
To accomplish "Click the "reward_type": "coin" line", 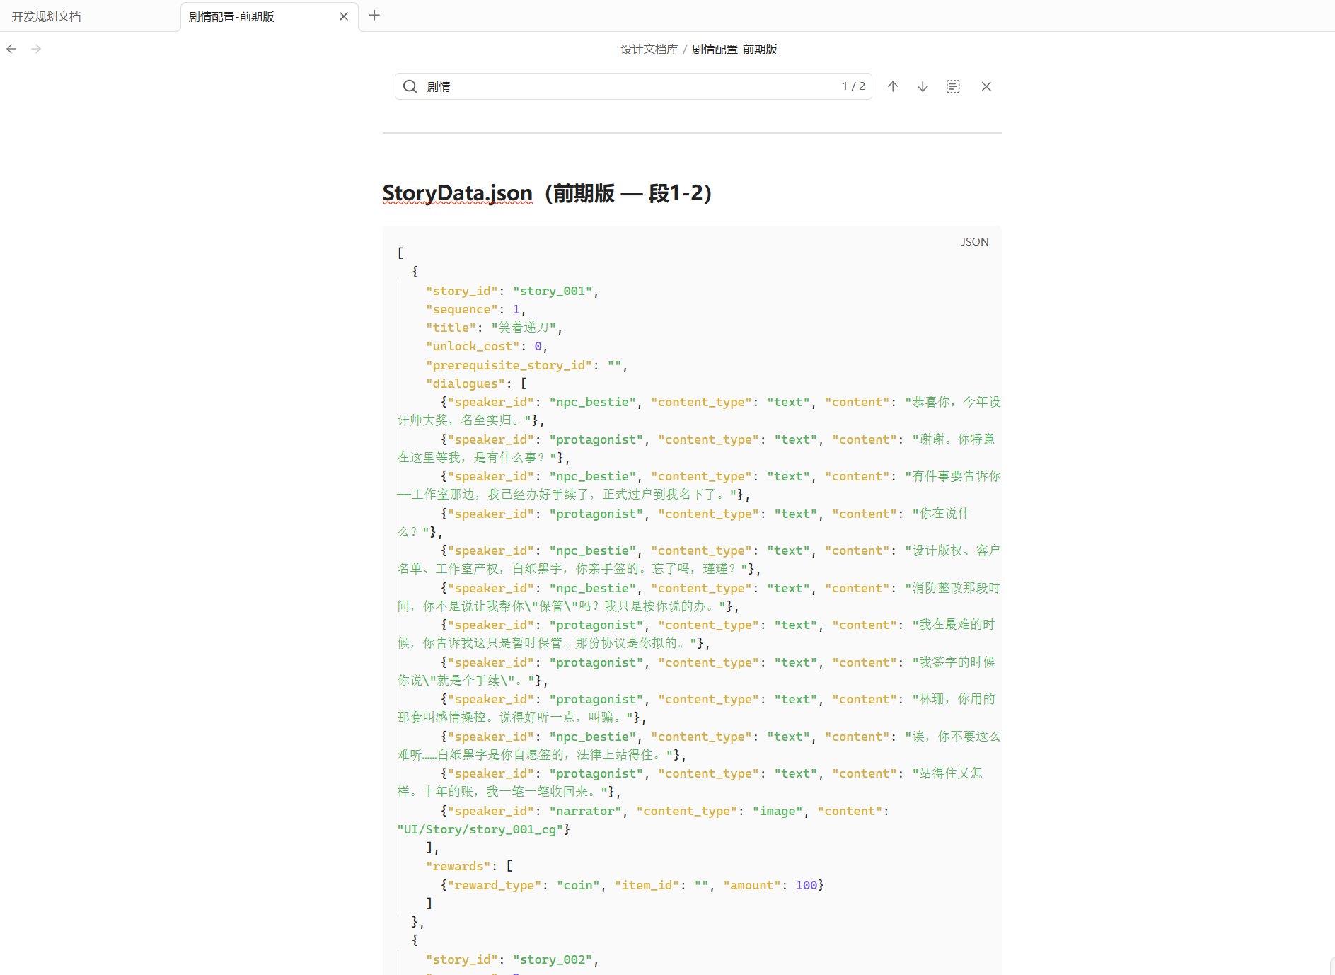I will [632, 885].
